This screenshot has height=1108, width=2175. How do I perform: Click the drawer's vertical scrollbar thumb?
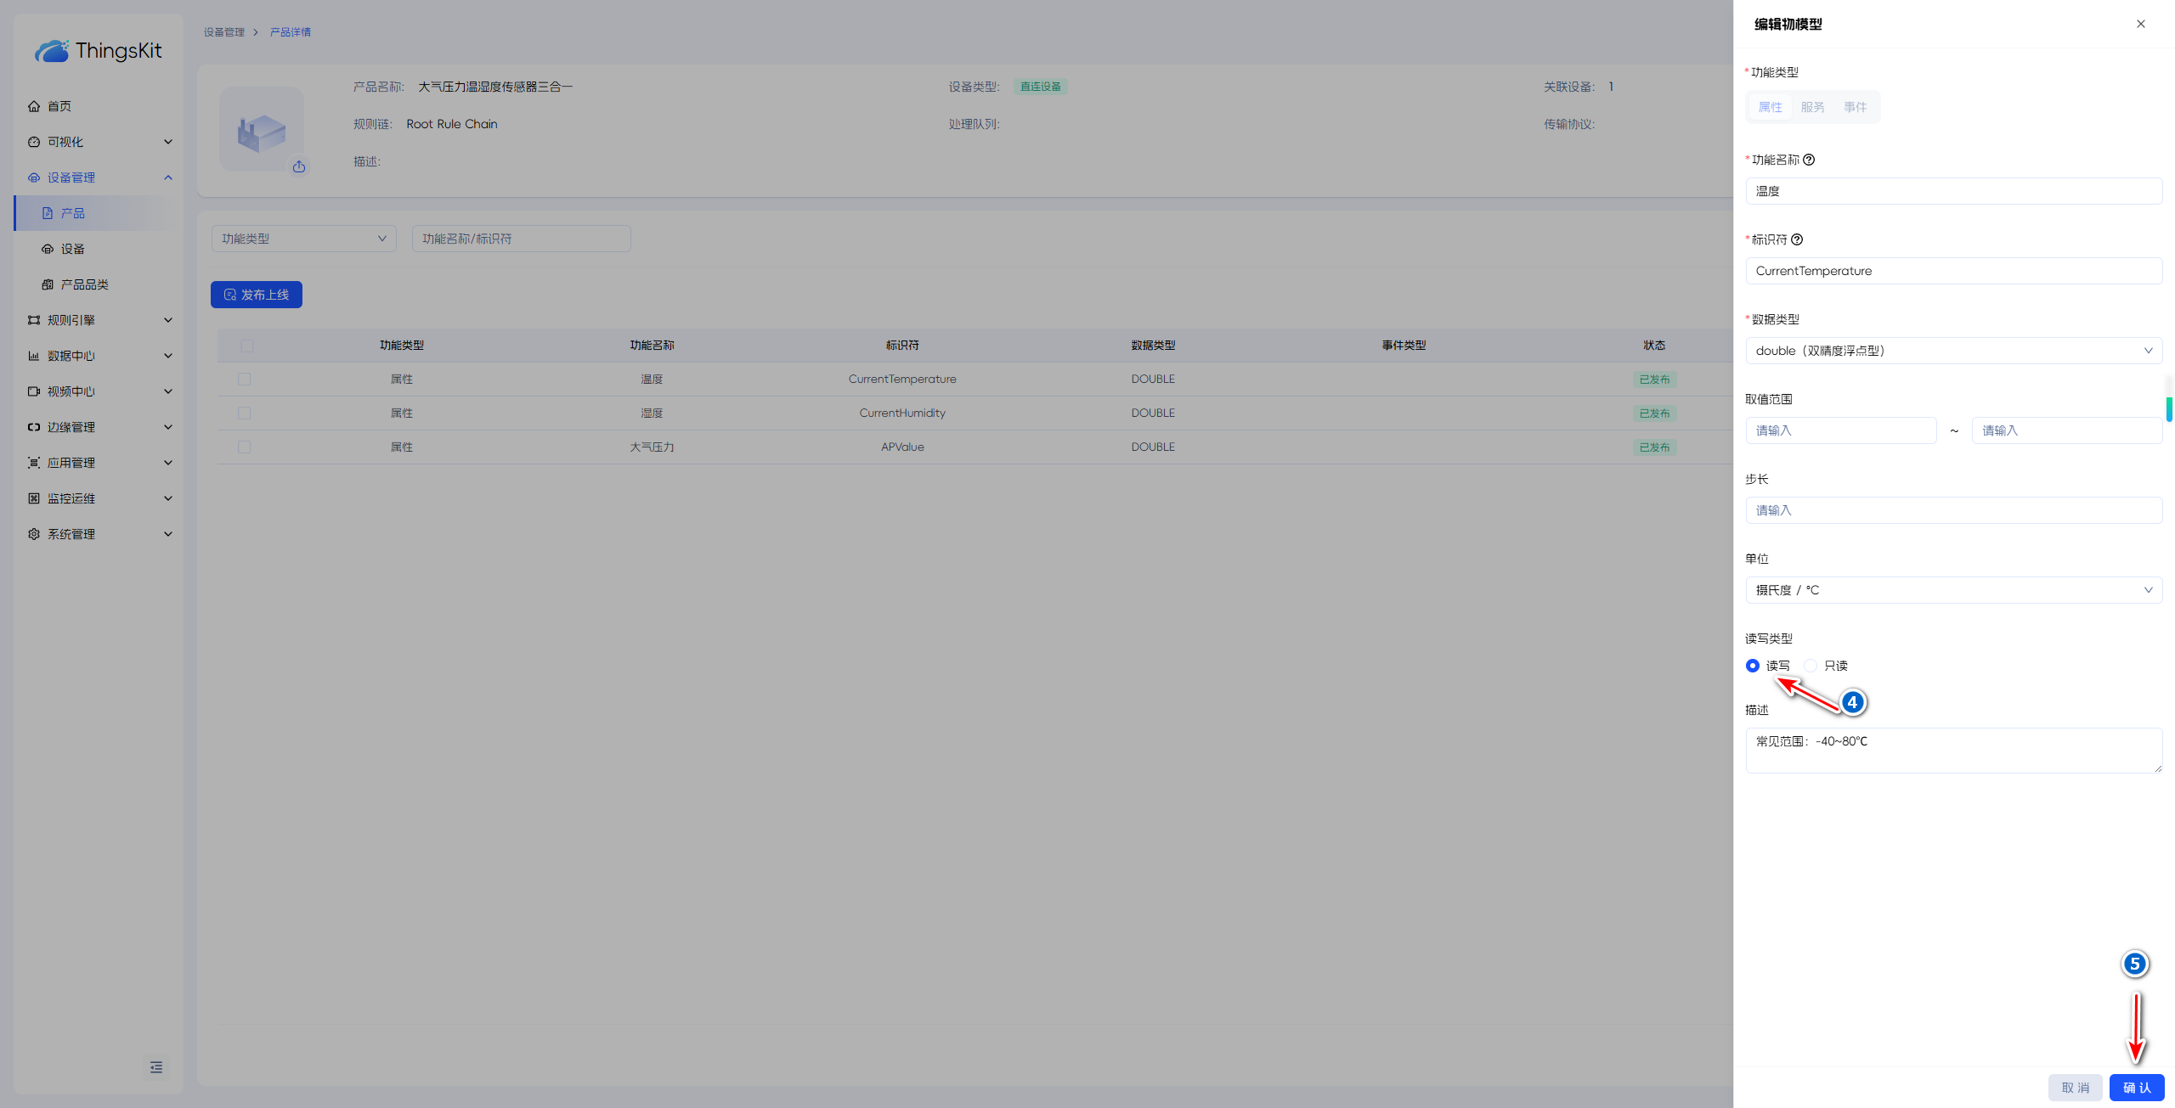pos(2169,408)
